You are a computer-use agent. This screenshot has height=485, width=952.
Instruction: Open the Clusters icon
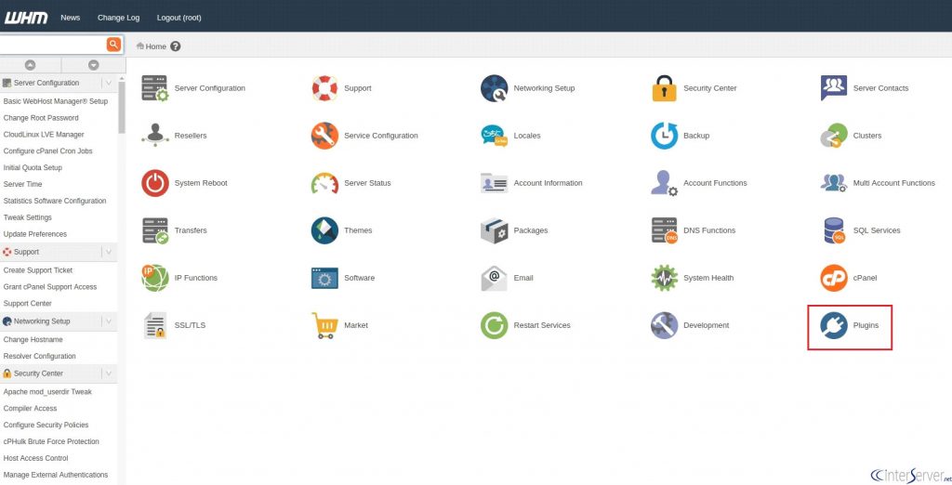point(834,136)
